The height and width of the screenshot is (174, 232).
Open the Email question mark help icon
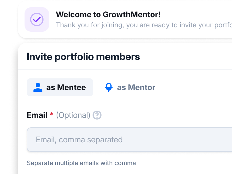tap(97, 115)
